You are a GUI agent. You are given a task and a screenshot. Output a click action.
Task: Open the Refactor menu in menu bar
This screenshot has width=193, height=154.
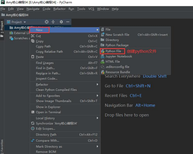click(59, 9)
